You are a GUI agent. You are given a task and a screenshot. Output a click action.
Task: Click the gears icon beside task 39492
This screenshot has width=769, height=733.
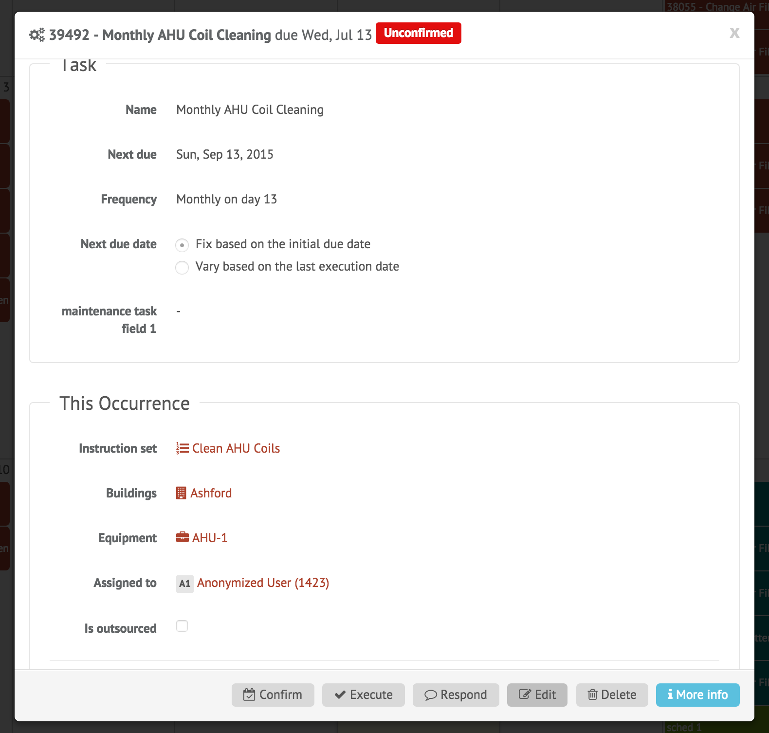coord(37,35)
